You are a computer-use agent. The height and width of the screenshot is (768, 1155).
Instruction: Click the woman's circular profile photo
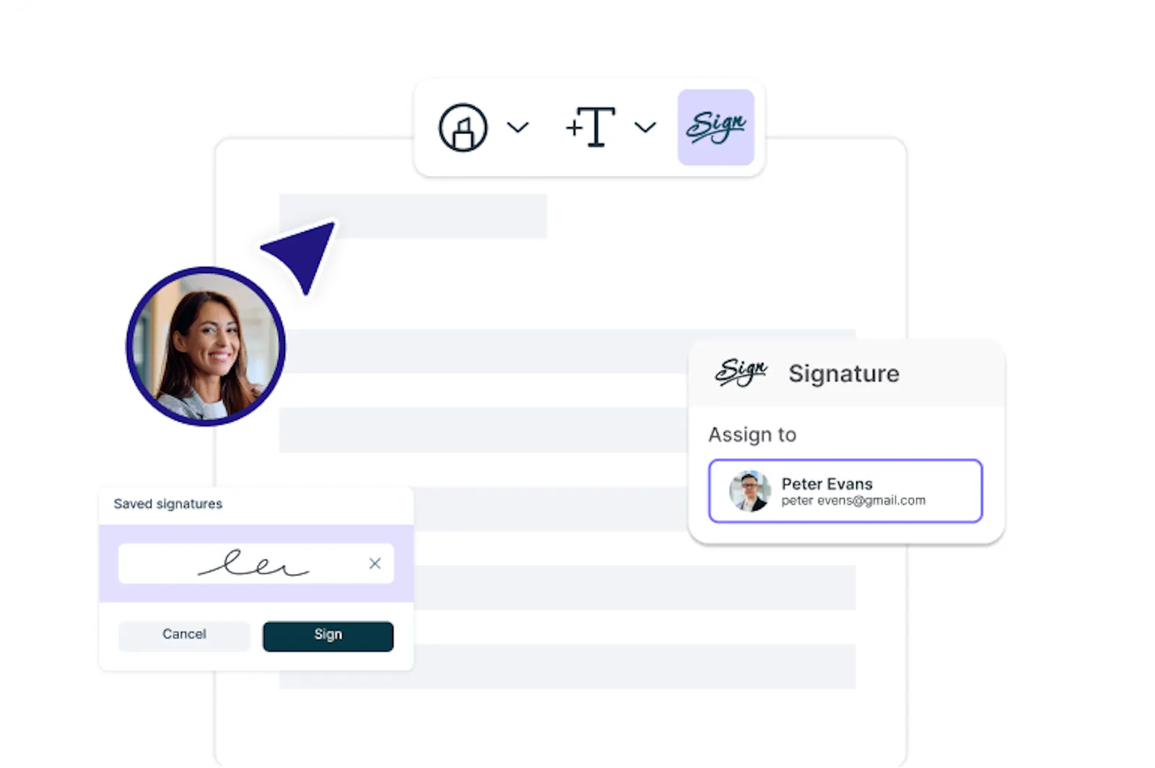(206, 347)
